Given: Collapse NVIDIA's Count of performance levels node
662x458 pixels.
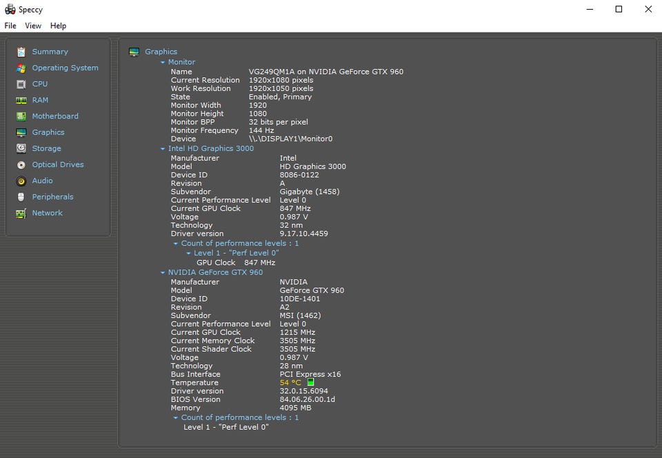Looking at the screenshot, I should click(176, 418).
